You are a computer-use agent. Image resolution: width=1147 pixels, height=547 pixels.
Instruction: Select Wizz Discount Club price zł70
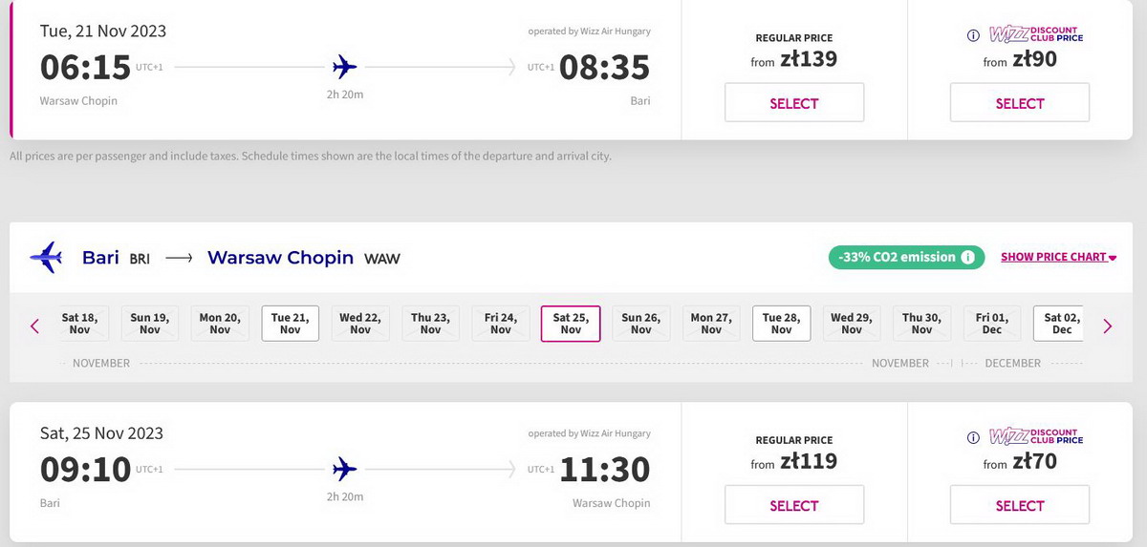1020,505
